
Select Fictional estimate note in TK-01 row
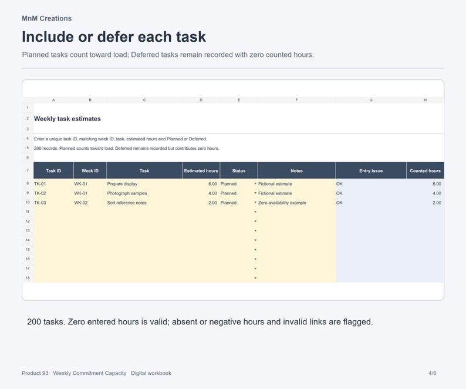[x=296, y=184]
